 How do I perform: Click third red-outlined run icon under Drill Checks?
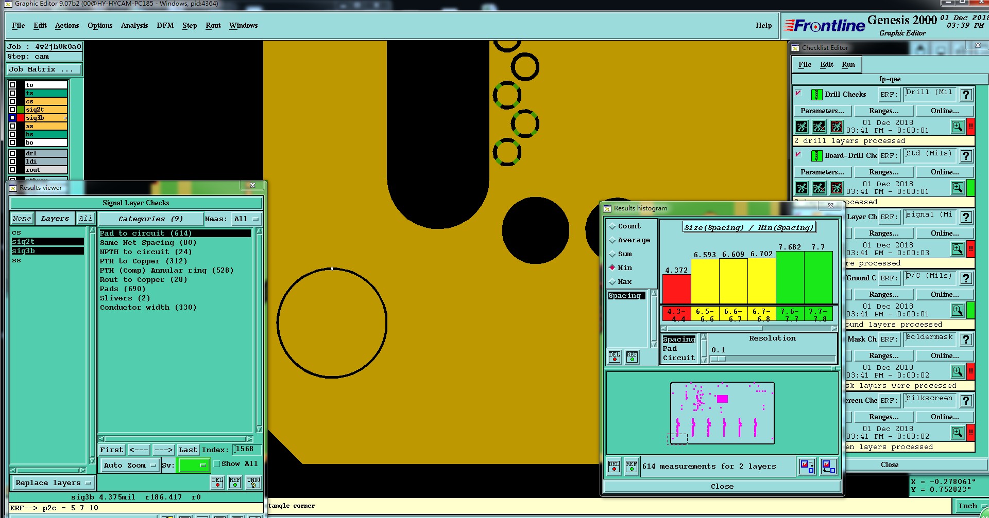pyautogui.click(x=837, y=127)
